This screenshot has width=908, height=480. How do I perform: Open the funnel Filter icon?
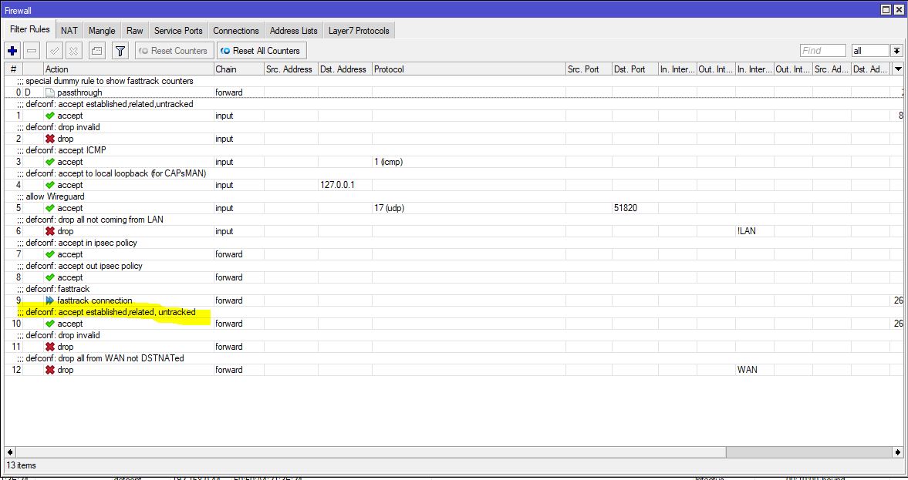point(120,51)
